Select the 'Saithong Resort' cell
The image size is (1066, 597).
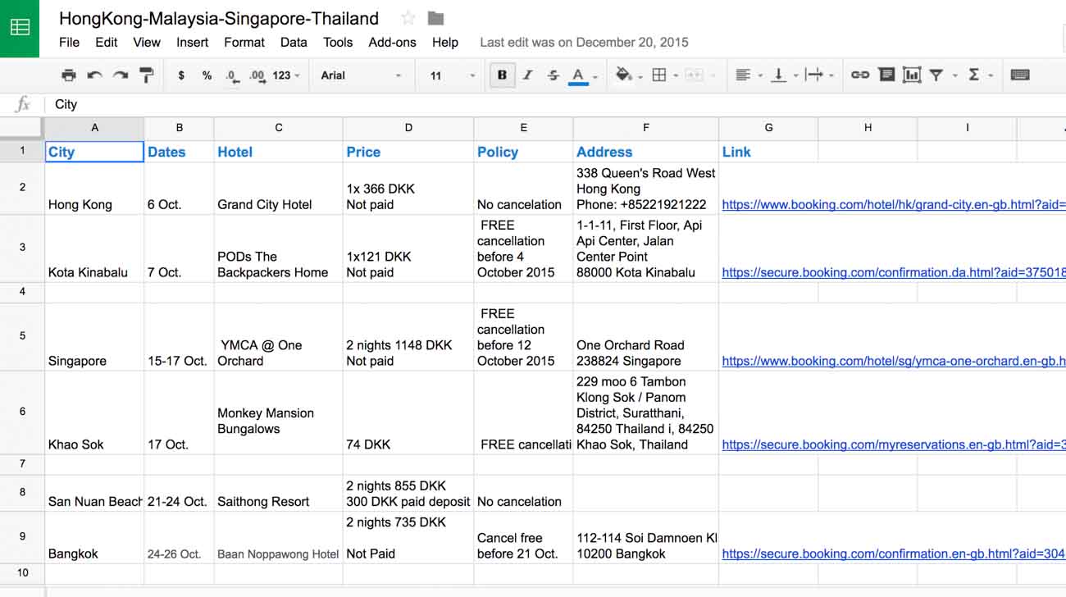coord(279,494)
